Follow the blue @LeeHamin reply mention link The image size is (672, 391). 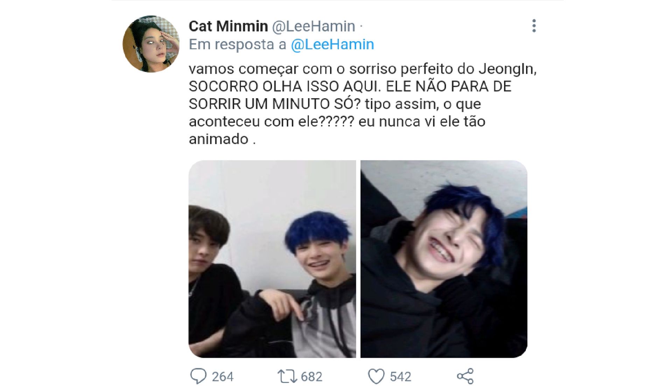(x=332, y=44)
